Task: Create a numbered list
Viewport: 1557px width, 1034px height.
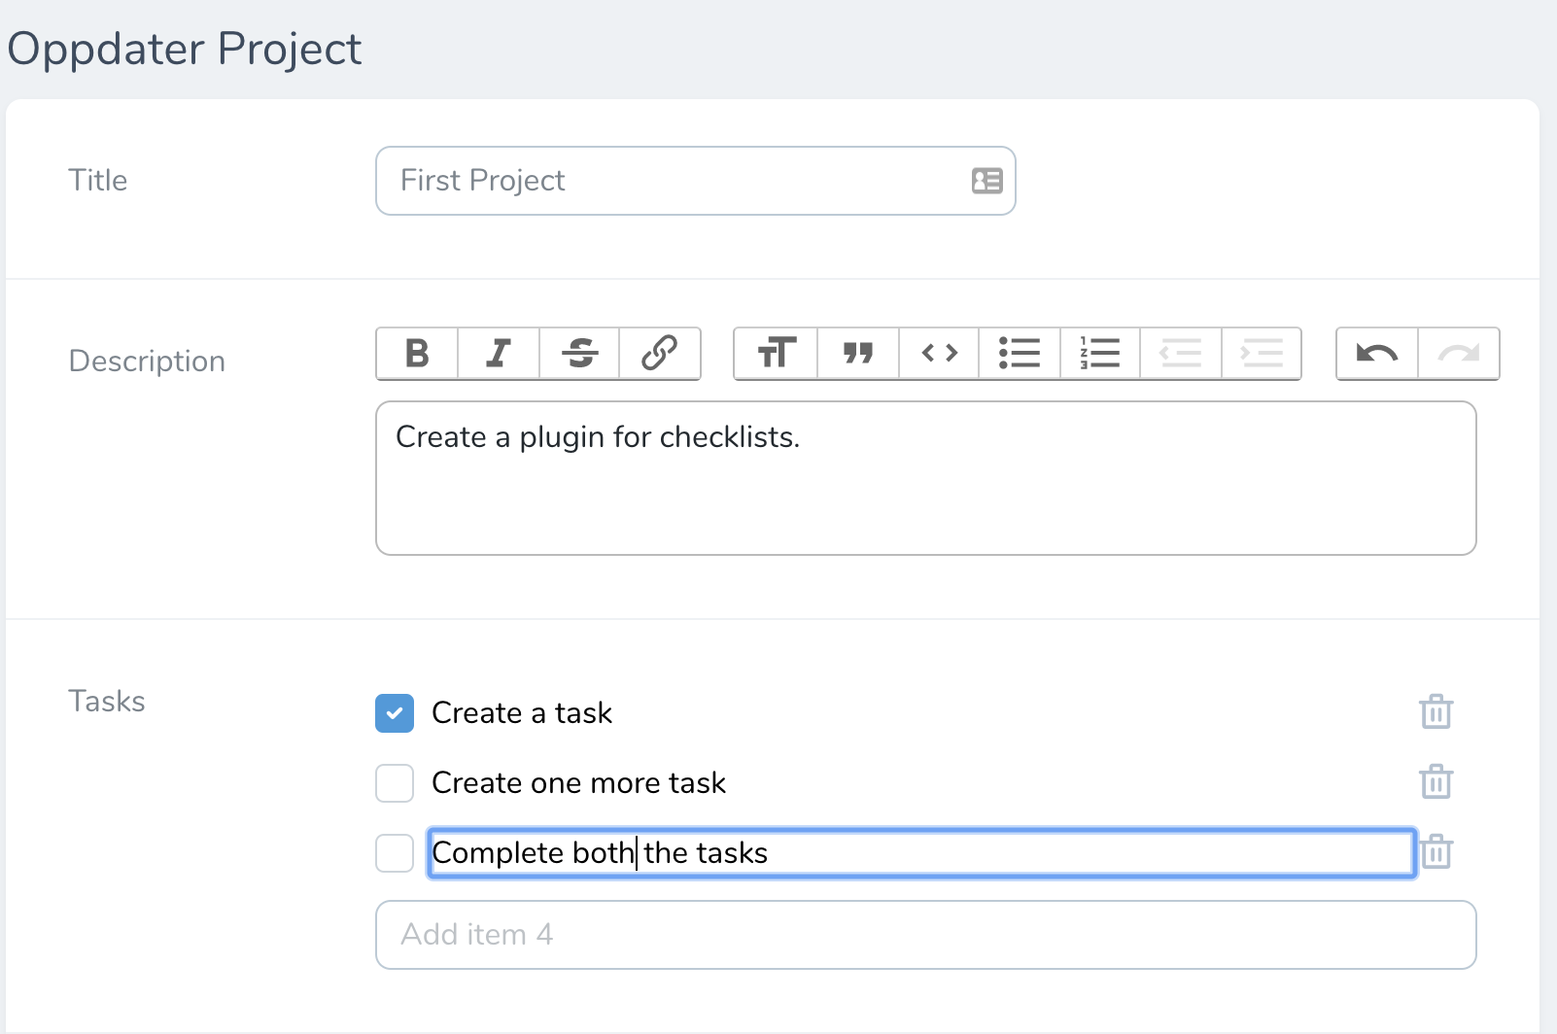Action: click(1100, 354)
